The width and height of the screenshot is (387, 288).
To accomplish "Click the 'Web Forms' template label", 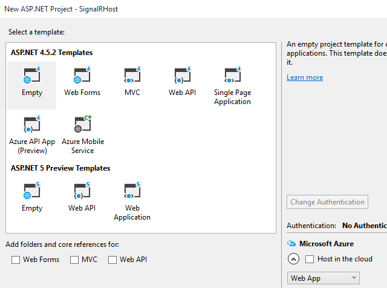I will click(x=82, y=93).
